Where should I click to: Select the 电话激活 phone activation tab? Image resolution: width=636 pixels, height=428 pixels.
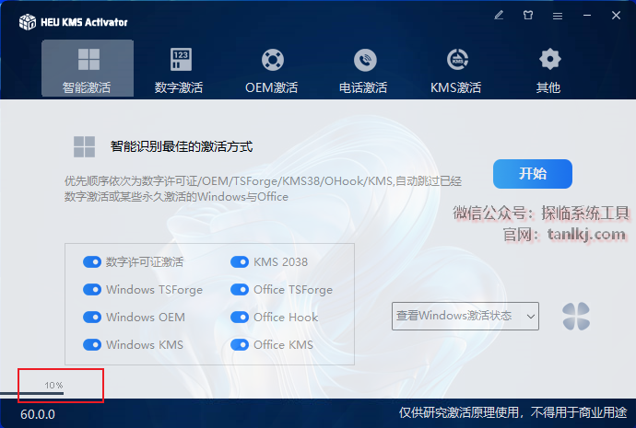363,71
